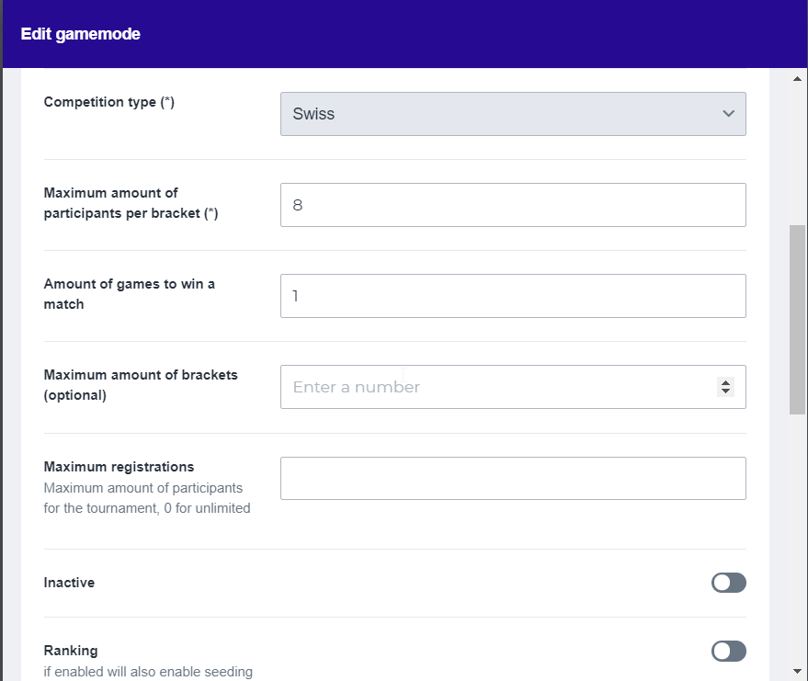Enable the Ranking toggle
The height and width of the screenshot is (681, 808).
click(x=728, y=652)
